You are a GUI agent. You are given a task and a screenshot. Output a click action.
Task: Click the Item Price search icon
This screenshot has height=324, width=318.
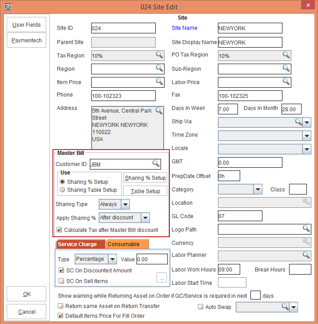(159, 81)
